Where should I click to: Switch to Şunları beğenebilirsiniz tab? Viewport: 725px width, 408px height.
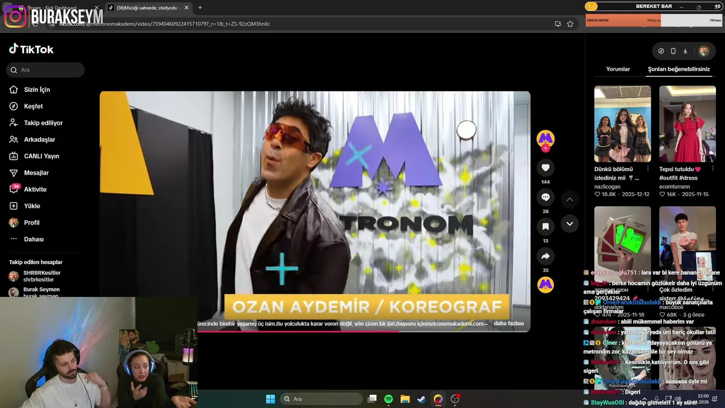[x=679, y=69]
